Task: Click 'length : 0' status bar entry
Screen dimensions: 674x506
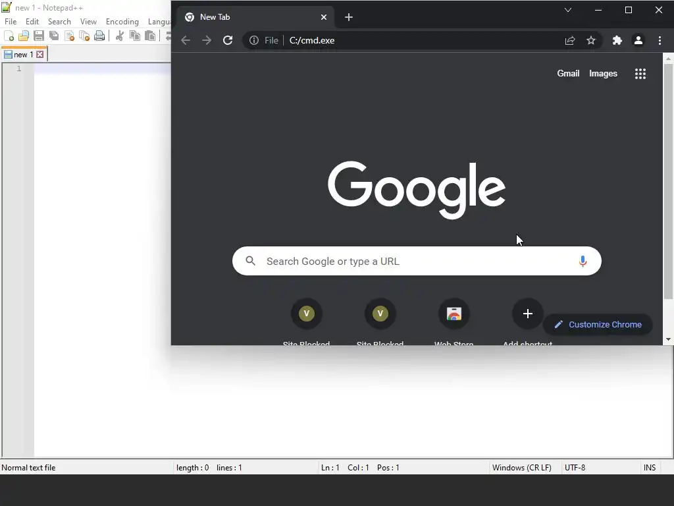Action: (x=193, y=468)
